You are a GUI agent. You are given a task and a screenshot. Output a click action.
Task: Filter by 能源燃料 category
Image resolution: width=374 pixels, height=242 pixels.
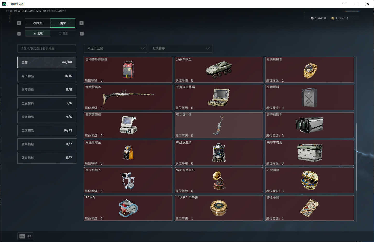click(47, 158)
